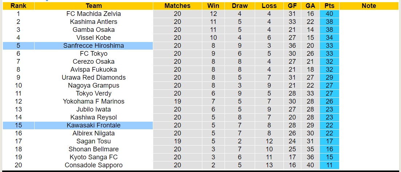Click the Loss column header
Image resolution: width=401 pixels, height=172 pixels.
pos(269,6)
